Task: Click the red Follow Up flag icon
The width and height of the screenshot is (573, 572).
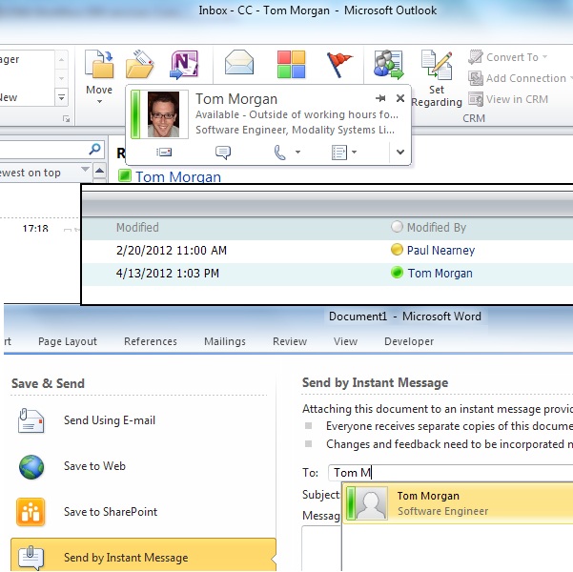Action: click(x=338, y=65)
